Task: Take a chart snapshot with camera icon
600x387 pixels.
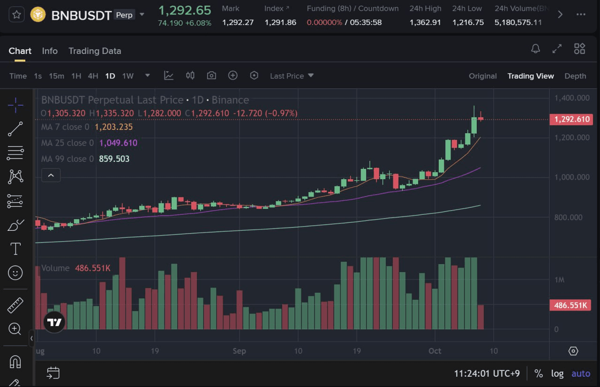Action: [211, 76]
